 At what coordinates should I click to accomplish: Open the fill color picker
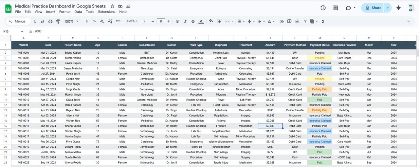(211, 21)
